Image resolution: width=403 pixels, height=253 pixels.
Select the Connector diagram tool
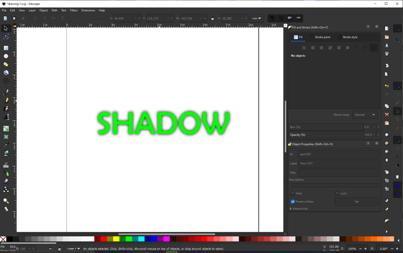click(6, 190)
